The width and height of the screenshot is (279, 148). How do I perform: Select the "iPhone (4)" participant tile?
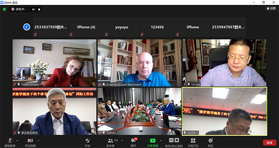86,27
